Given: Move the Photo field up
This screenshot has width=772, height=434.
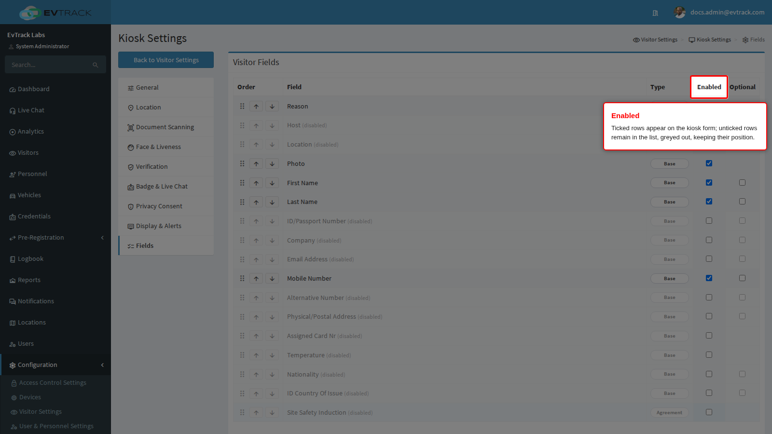Looking at the screenshot, I should pyautogui.click(x=256, y=164).
